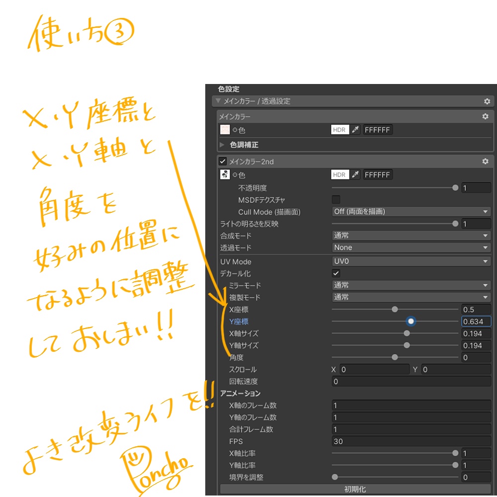Viewport: 497px width, 497px height.
Task: Click the メインカラー2nd section title
Action: 251,162
